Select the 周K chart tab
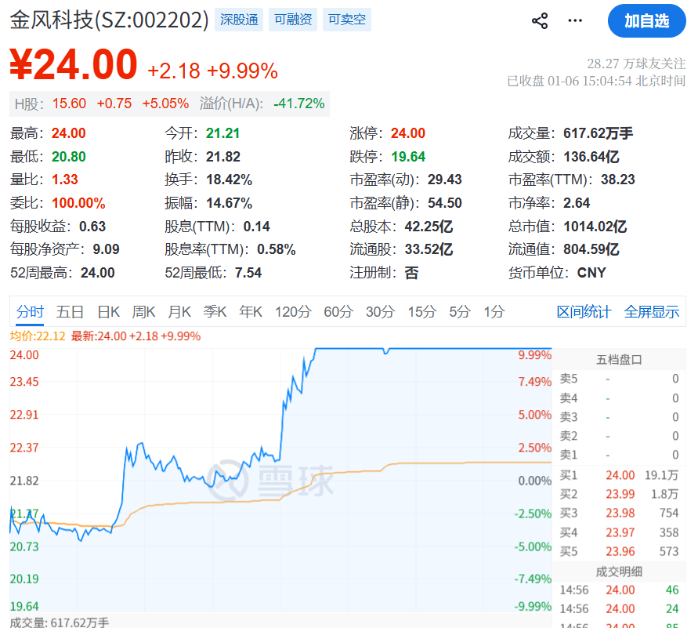This screenshot has width=698, height=628. (143, 312)
